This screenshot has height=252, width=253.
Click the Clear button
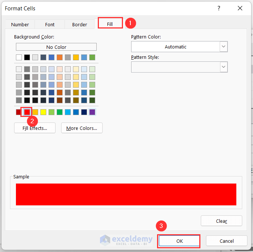[x=222, y=221]
